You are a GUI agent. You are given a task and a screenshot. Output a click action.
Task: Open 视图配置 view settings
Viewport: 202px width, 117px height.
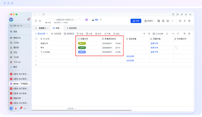click(69, 34)
